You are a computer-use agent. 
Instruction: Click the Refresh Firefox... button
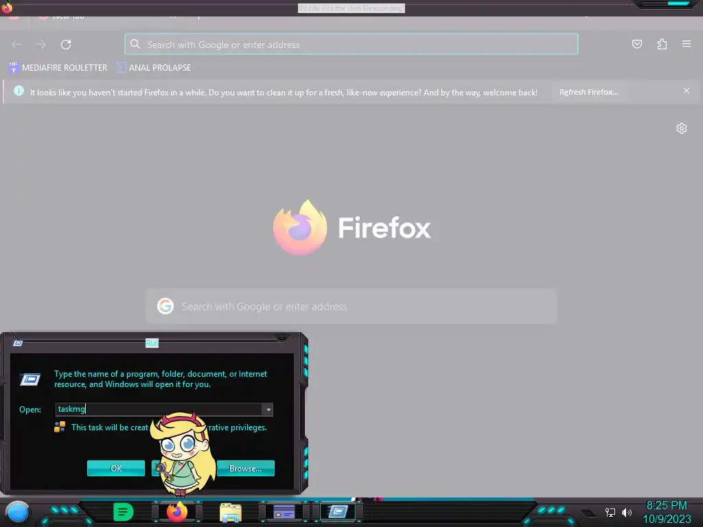coord(588,92)
